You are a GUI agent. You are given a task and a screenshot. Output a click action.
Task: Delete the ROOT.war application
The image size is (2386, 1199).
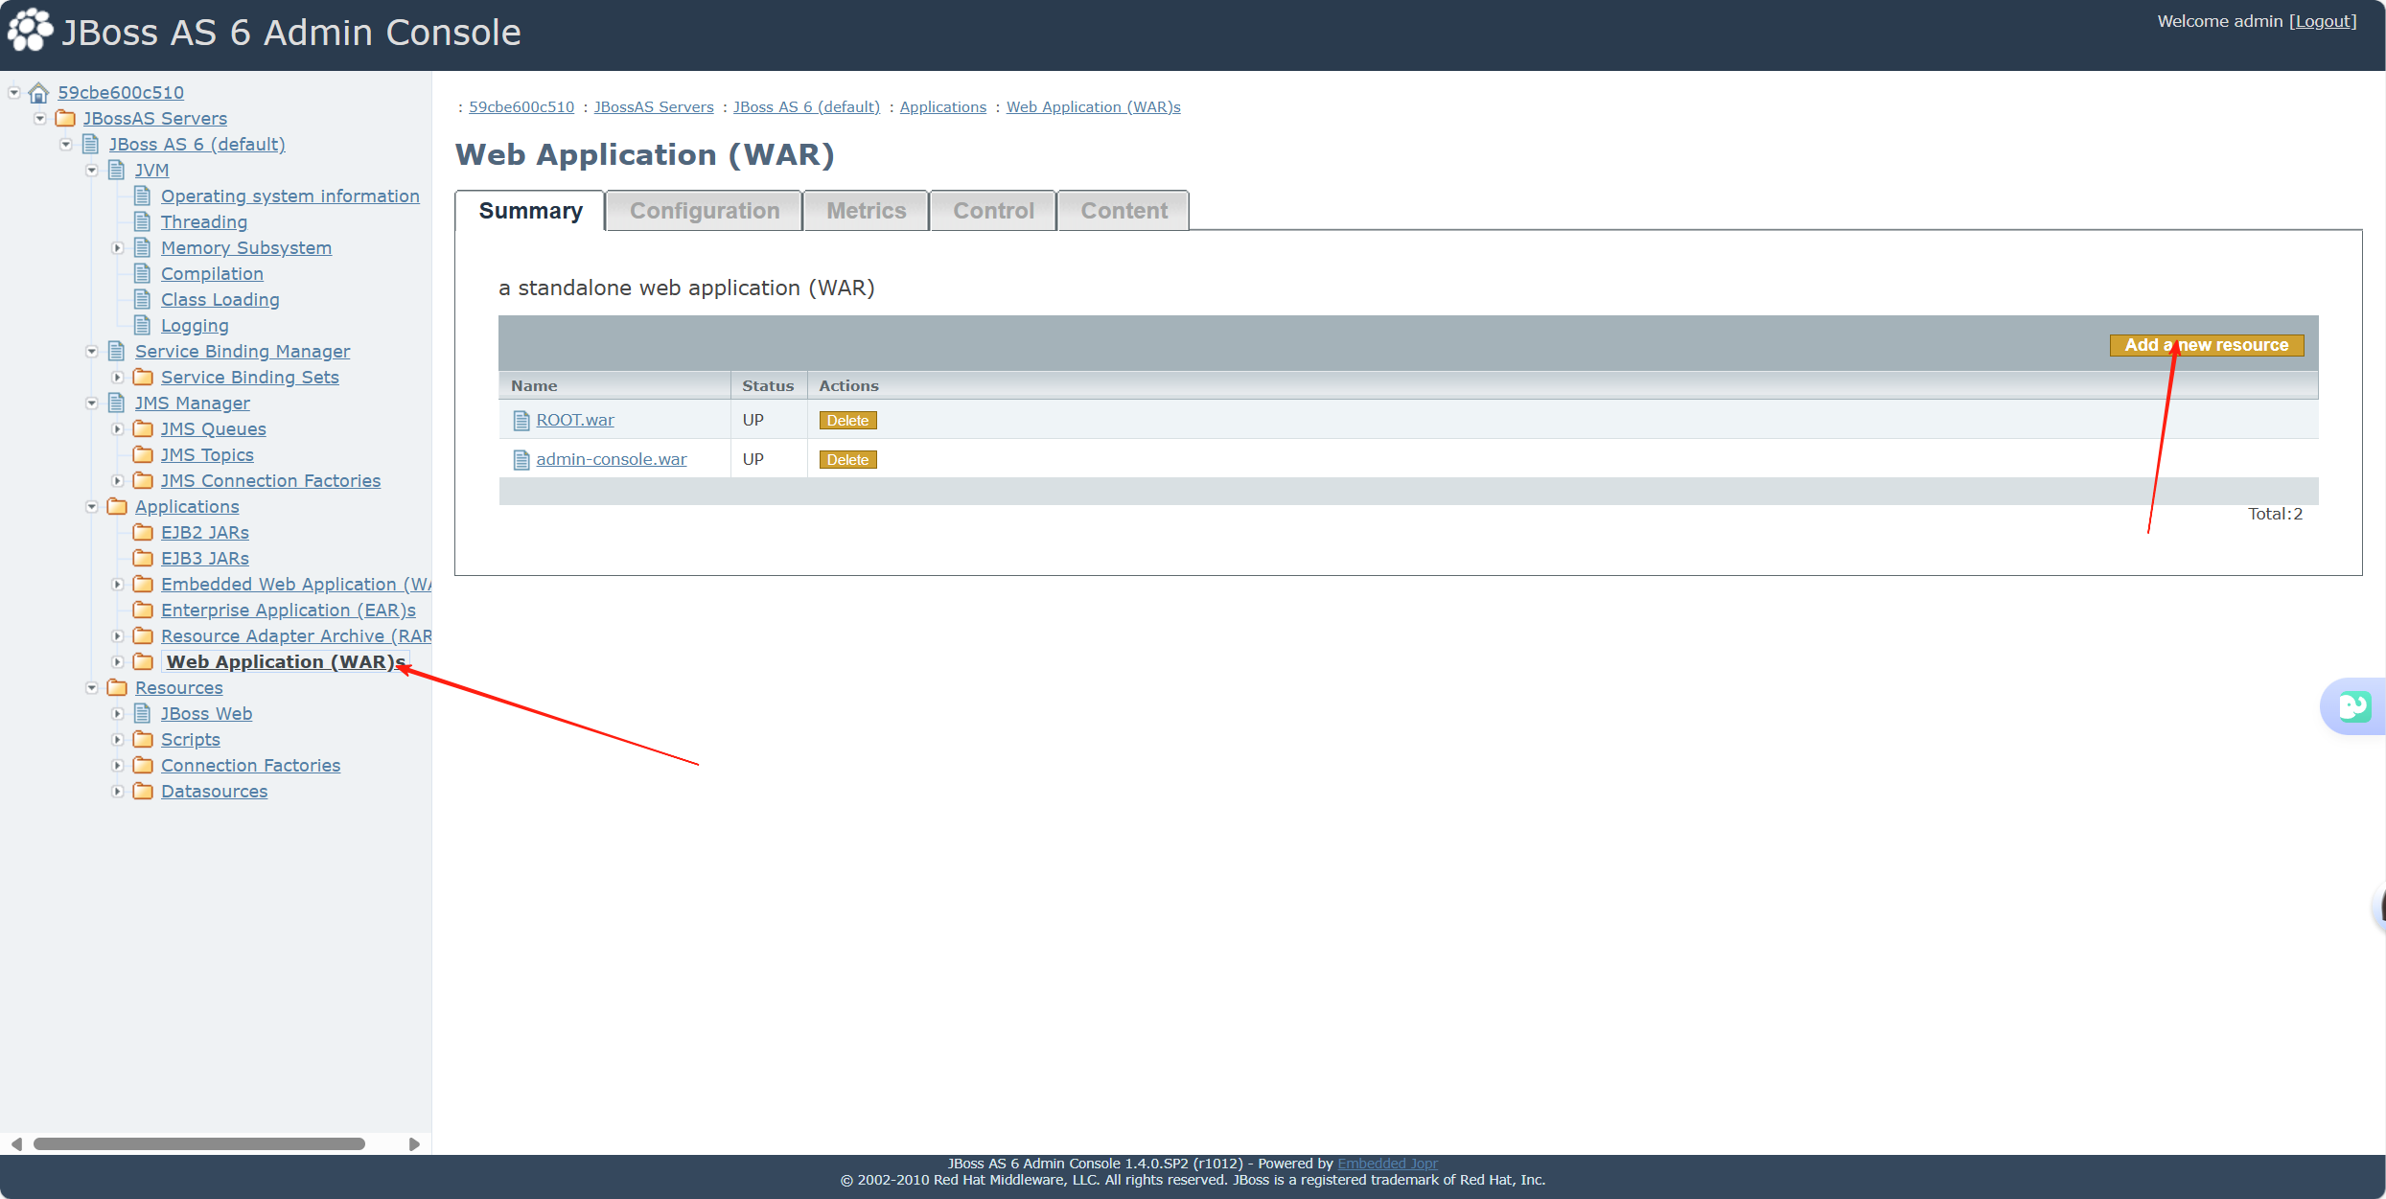click(847, 421)
